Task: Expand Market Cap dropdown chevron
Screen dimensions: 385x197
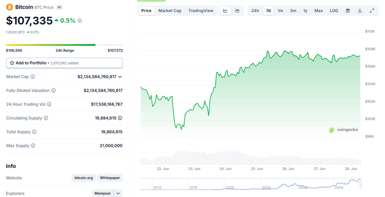Action: click(120, 77)
